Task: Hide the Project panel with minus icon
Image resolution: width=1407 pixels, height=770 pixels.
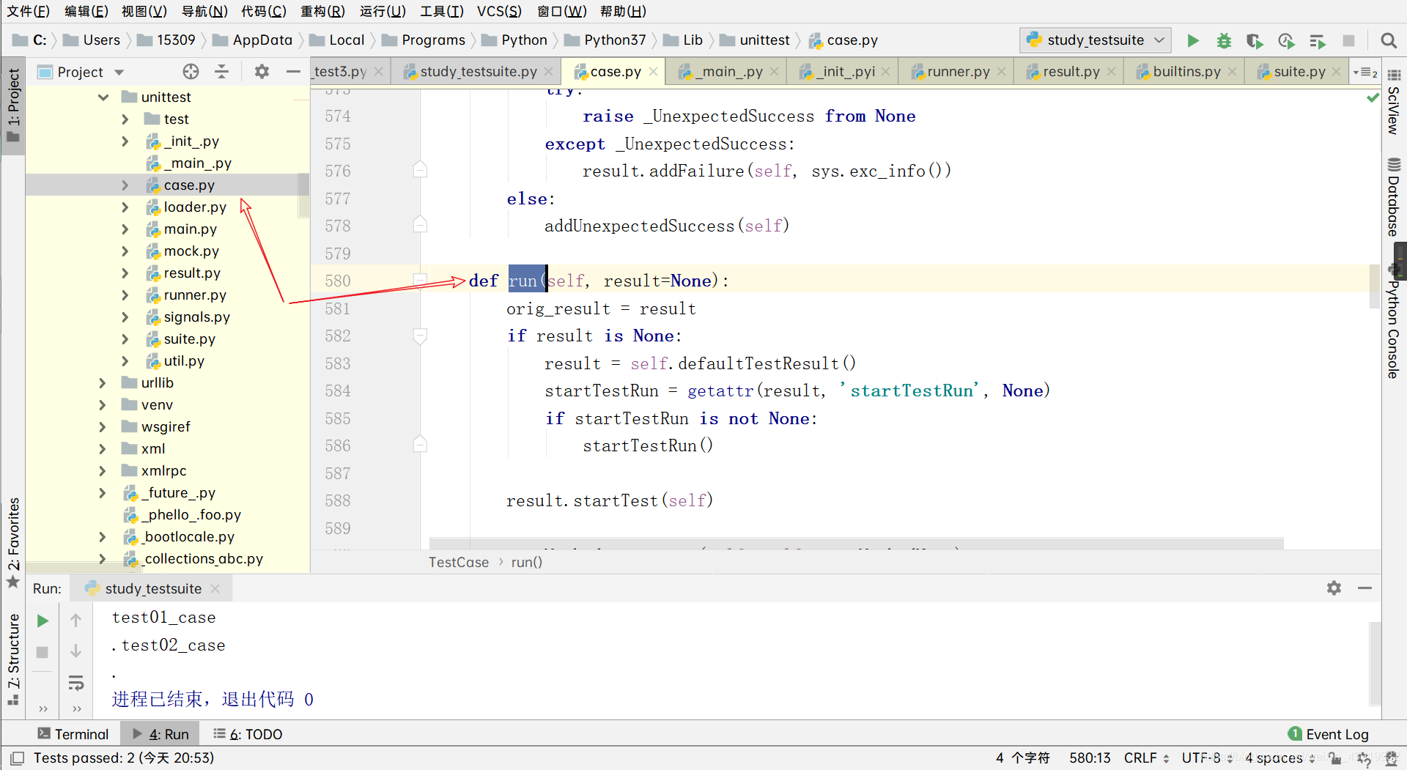Action: pyautogui.click(x=293, y=71)
